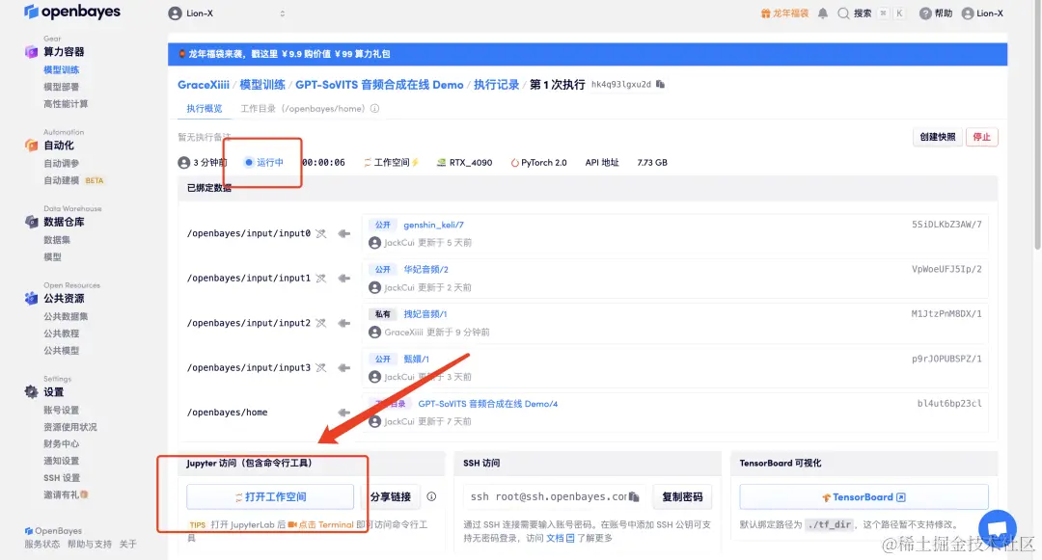Open 资源使用状况 in sidebar

[69, 427]
